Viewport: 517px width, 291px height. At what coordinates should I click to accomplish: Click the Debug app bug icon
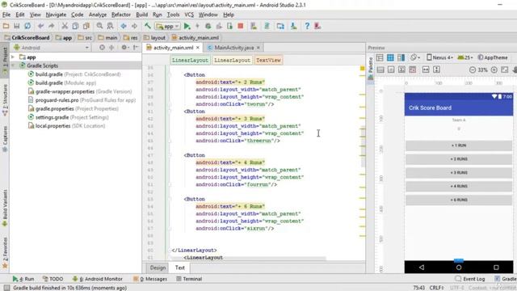(208, 26)
